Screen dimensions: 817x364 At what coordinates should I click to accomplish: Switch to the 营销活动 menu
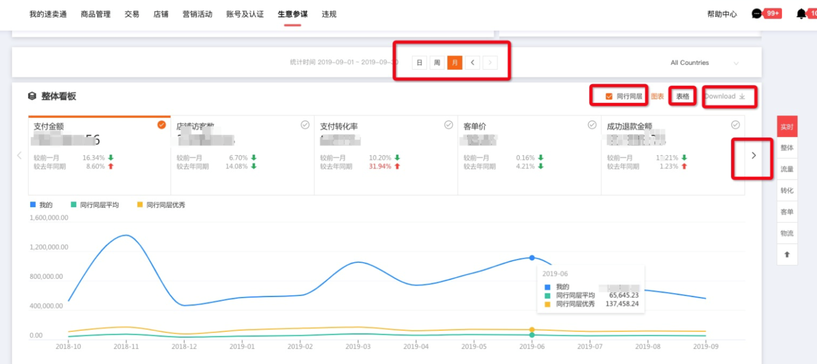(x=197, y=14)
